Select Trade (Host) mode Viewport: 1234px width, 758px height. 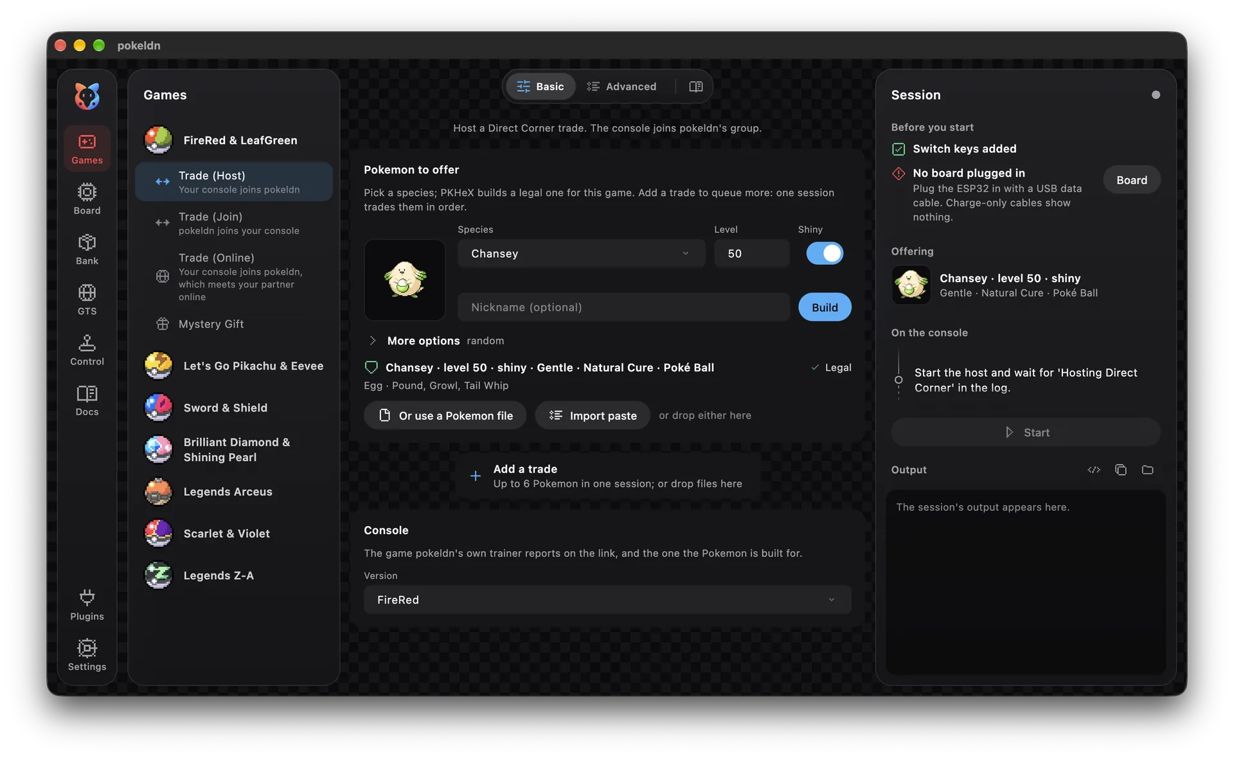[234, 182]
